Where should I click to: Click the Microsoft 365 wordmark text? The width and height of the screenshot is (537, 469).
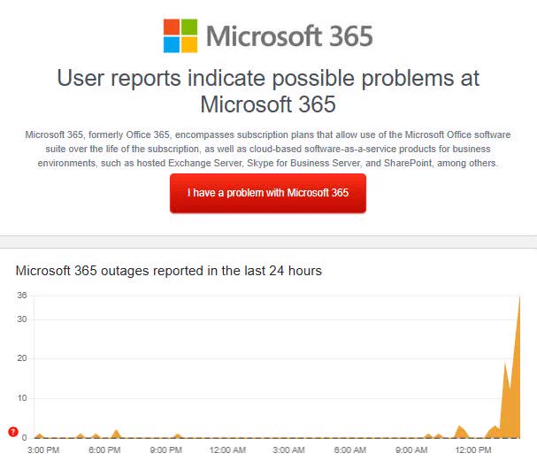[x=289, y=36]
